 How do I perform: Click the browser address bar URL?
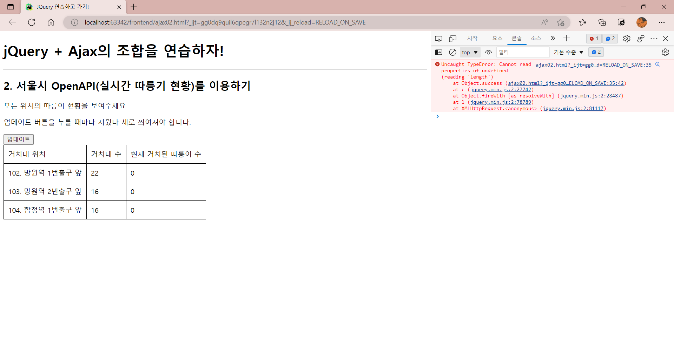tap(225, 22)
